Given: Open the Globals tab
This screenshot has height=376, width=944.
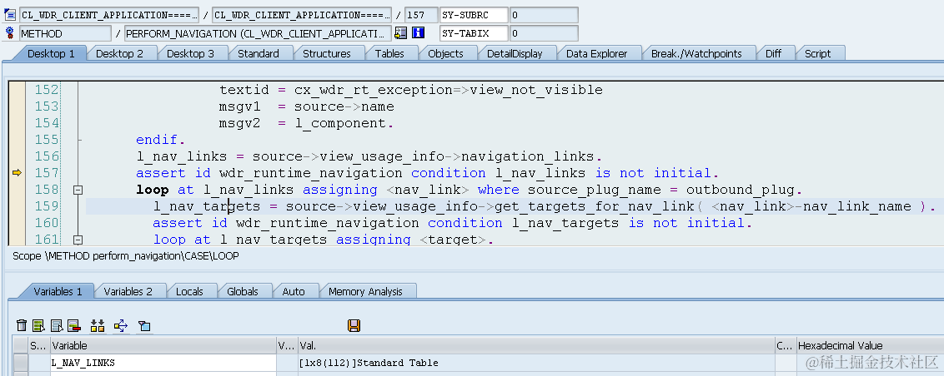Looking at the screenshot, I should point(243,291).
